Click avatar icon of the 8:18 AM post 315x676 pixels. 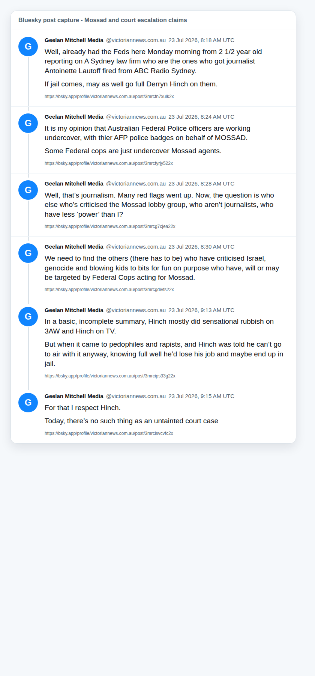coord(28,47)
